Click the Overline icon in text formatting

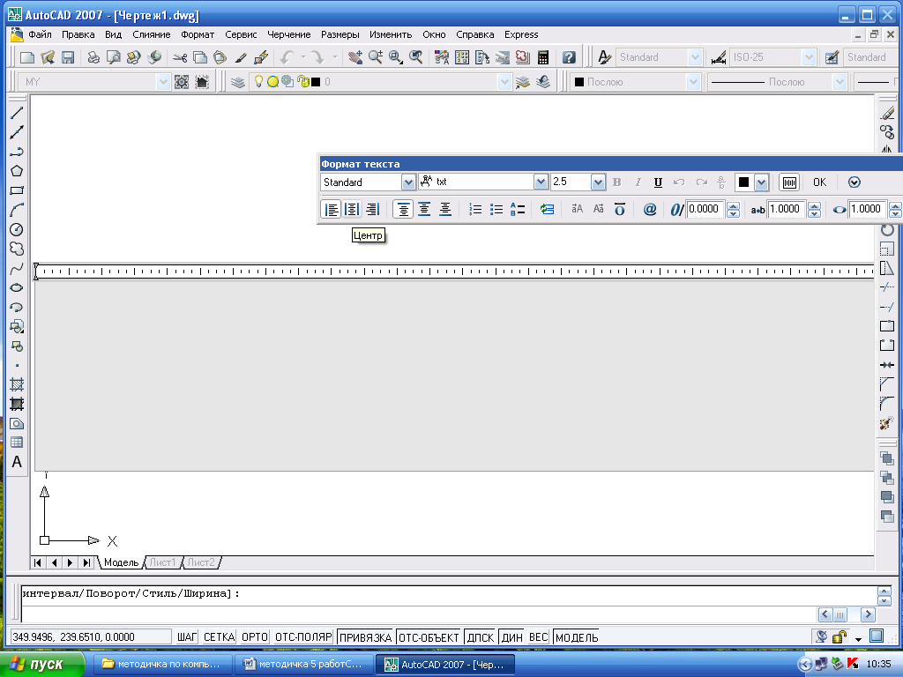[x=620, y=209]
